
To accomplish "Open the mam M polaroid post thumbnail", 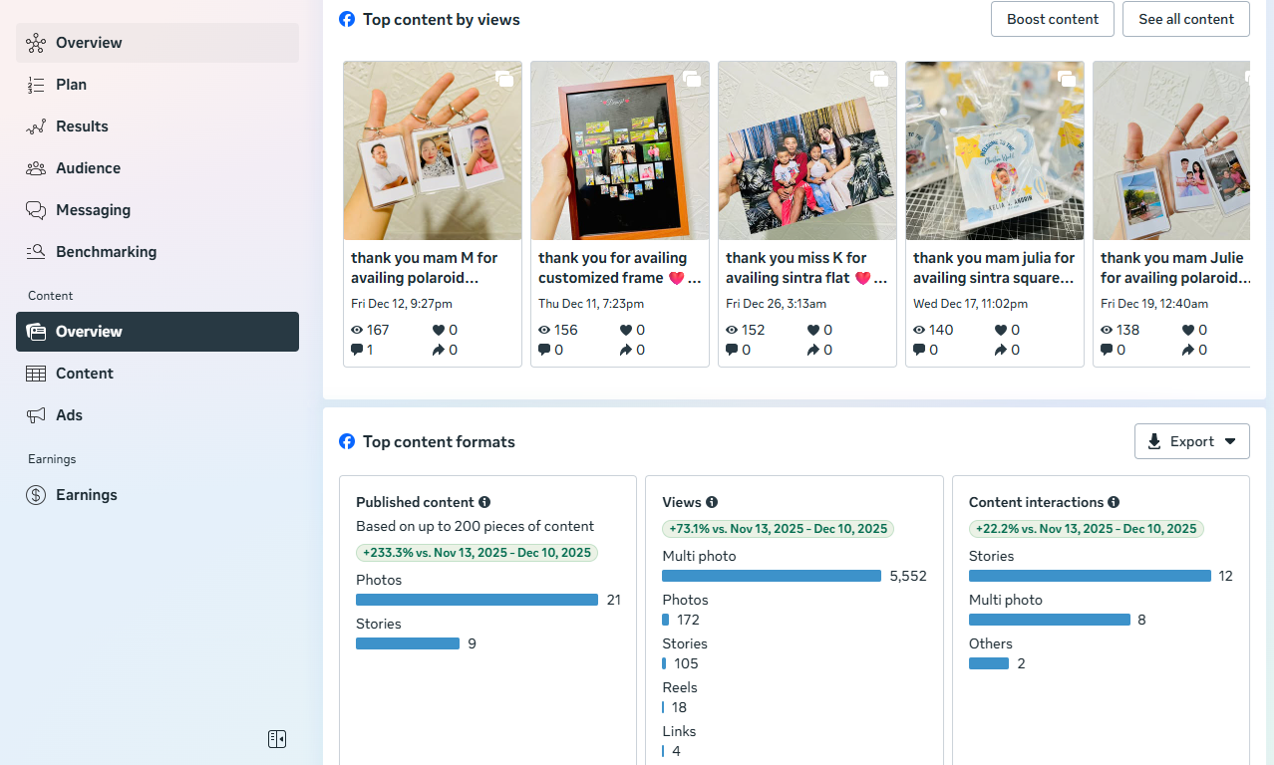I will click(x=432, y=150).
